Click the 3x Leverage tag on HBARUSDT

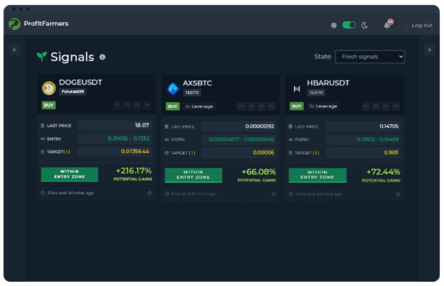pyautogui.click(x=323, y=106)
